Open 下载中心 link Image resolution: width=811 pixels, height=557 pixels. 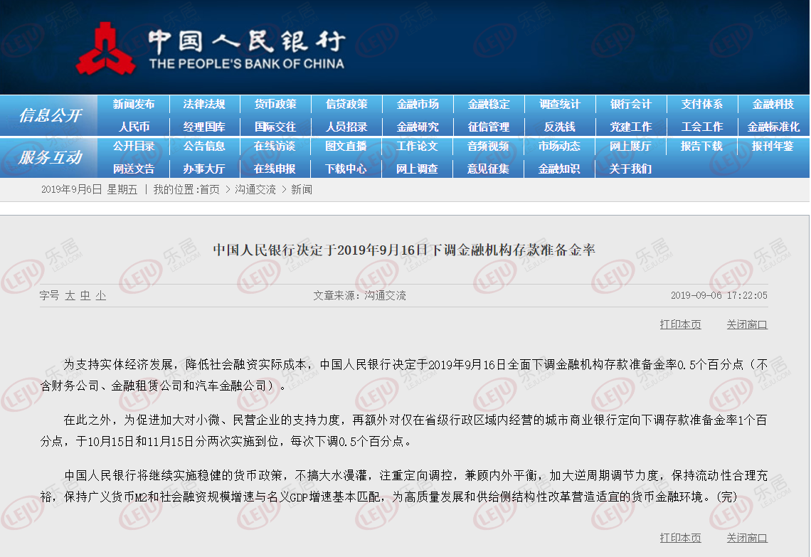point(346,169)
